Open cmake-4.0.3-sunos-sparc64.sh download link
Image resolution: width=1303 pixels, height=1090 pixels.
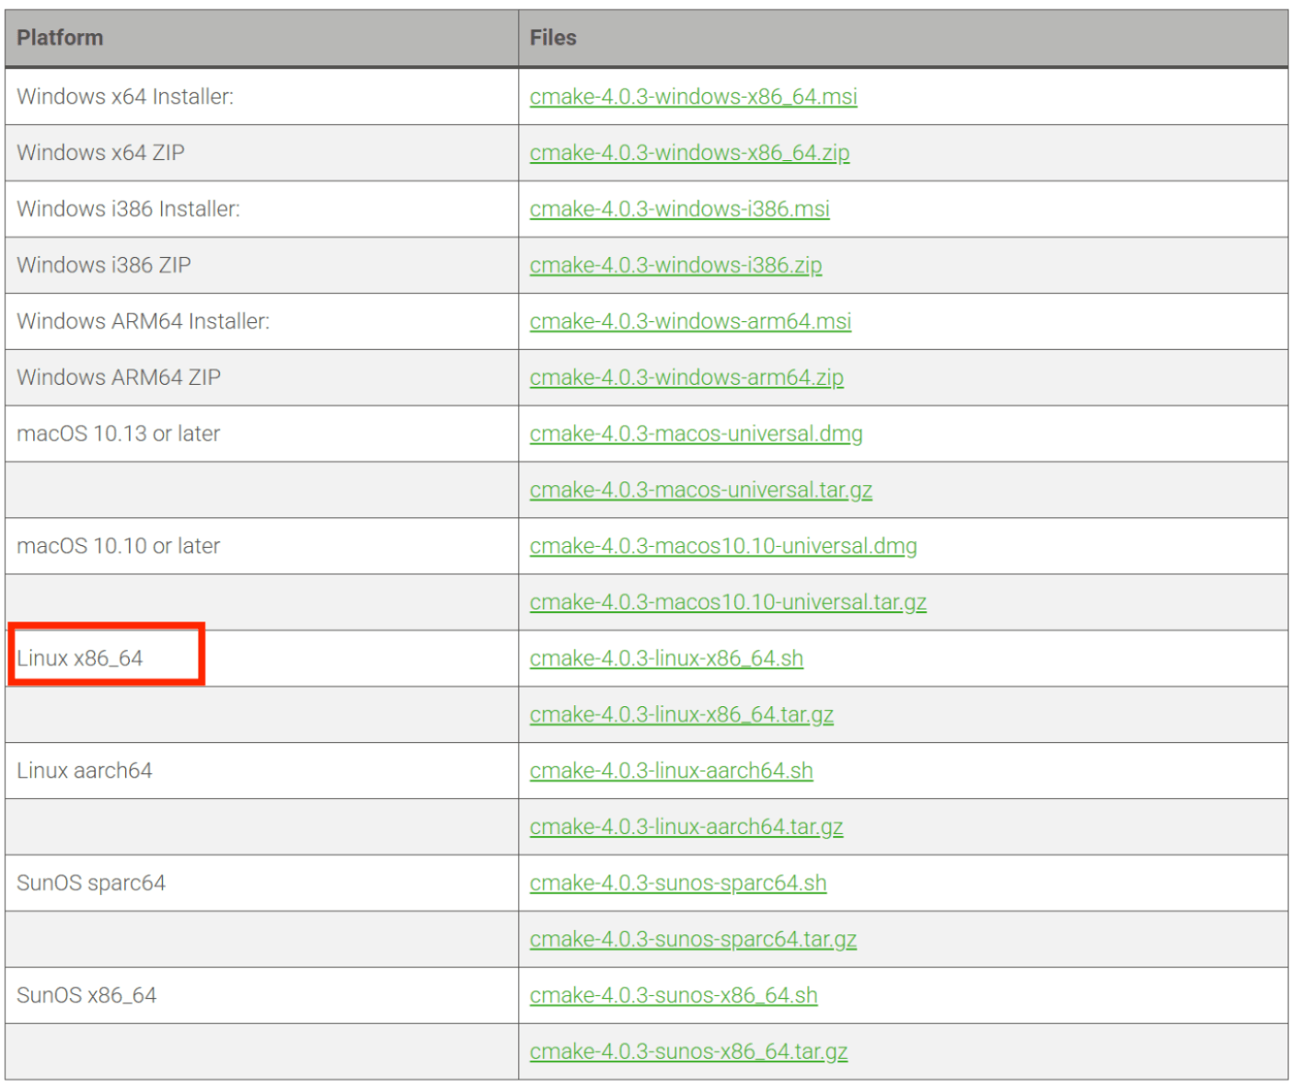click(677, 883)
